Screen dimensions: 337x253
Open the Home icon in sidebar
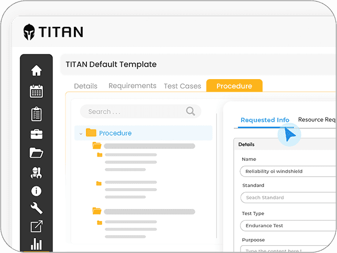pyautogui.click(x=36, y=70)
